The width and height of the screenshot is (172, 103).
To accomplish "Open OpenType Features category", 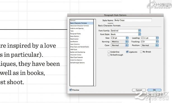I will [77, 57].
